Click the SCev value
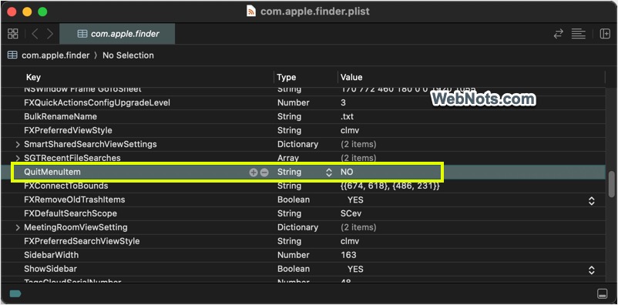Image resolution: width=618 pixels, height=305 pixels. [351, 213]
